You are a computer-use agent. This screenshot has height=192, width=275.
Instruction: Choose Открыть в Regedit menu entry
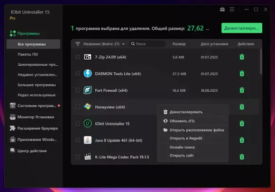[x=193, y=138]
